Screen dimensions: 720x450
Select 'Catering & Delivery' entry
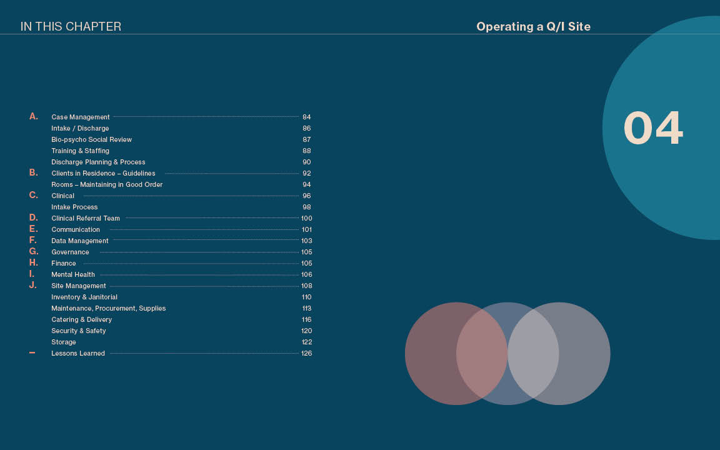click(82, 319)
